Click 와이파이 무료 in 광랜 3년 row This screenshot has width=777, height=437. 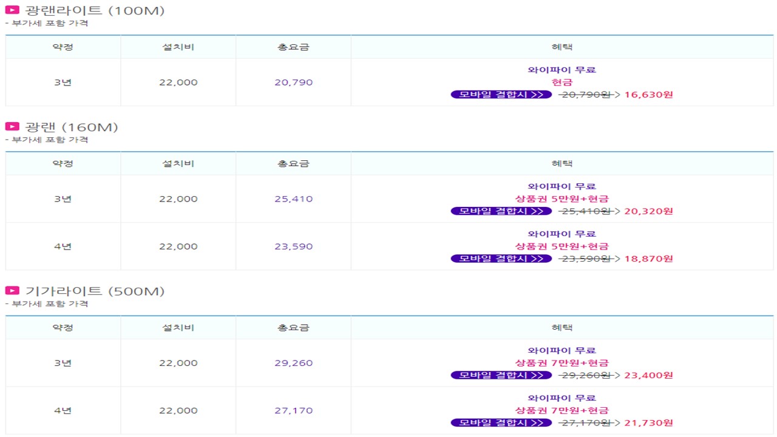[x=562, y=186]
